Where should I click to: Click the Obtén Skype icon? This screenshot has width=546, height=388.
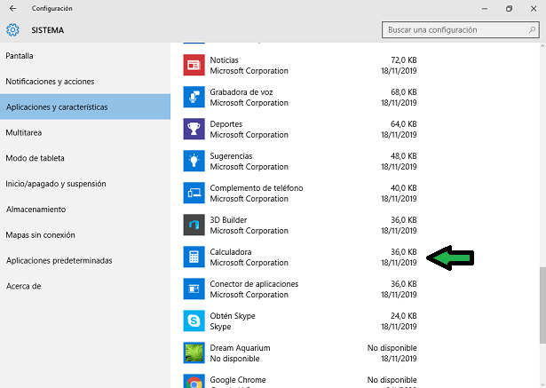(x=194, y=321)
